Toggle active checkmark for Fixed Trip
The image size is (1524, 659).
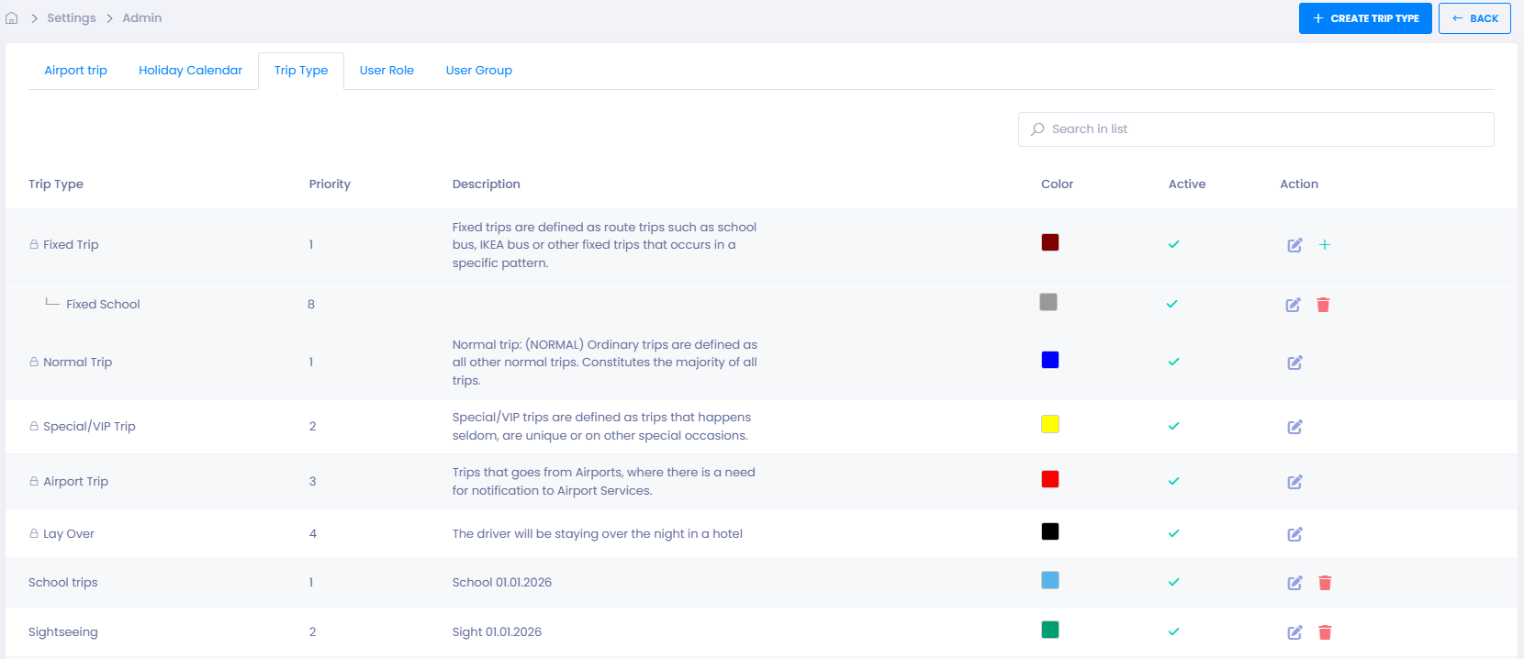(x=1173, y=245)
